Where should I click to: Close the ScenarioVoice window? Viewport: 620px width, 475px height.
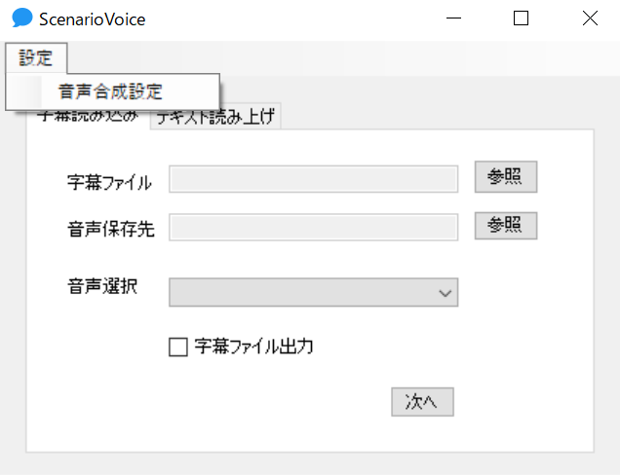[590, 18]
